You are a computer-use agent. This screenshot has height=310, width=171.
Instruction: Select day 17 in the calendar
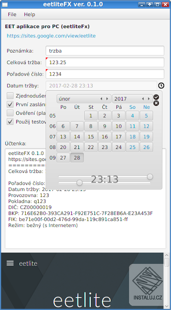pos(118,137)
